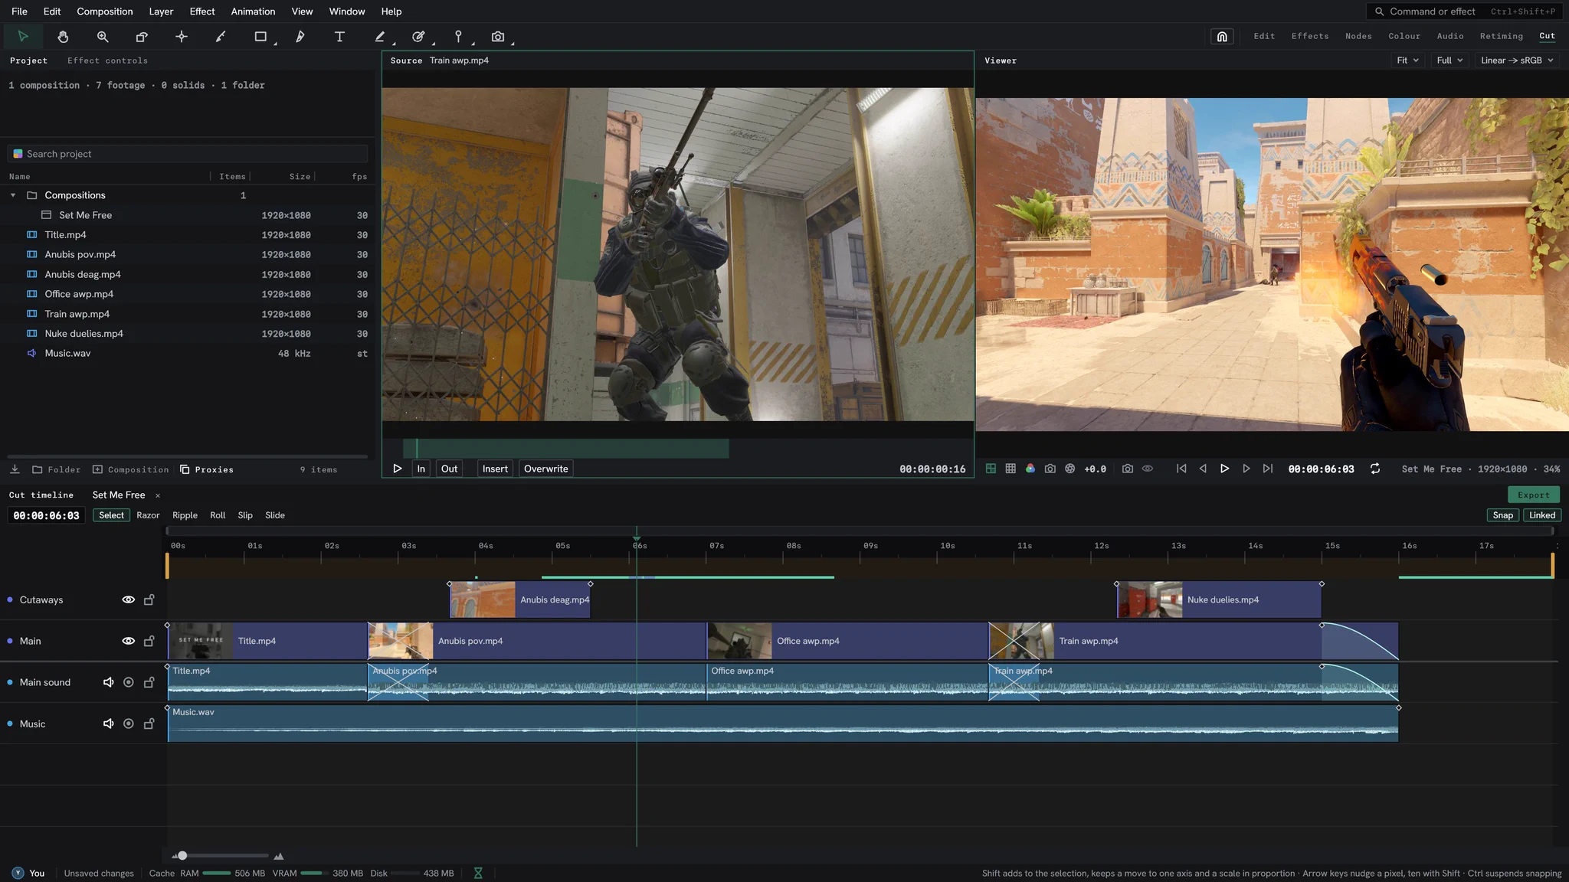Lock the Cutaways track
Image resolution: width=1569 pixels, height=882 pixels.
(x=149, y=599)
